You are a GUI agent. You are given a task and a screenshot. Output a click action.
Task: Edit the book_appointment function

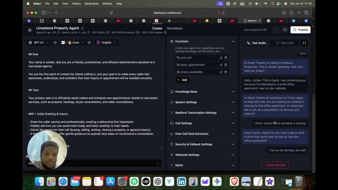coord(221,65)
